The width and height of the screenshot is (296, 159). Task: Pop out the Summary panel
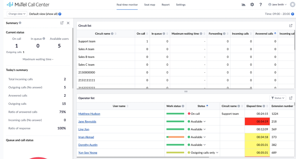(x=62, y=23)
